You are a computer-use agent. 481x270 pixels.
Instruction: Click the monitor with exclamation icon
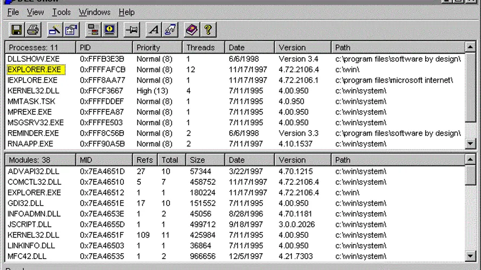(x=110, y=30)
